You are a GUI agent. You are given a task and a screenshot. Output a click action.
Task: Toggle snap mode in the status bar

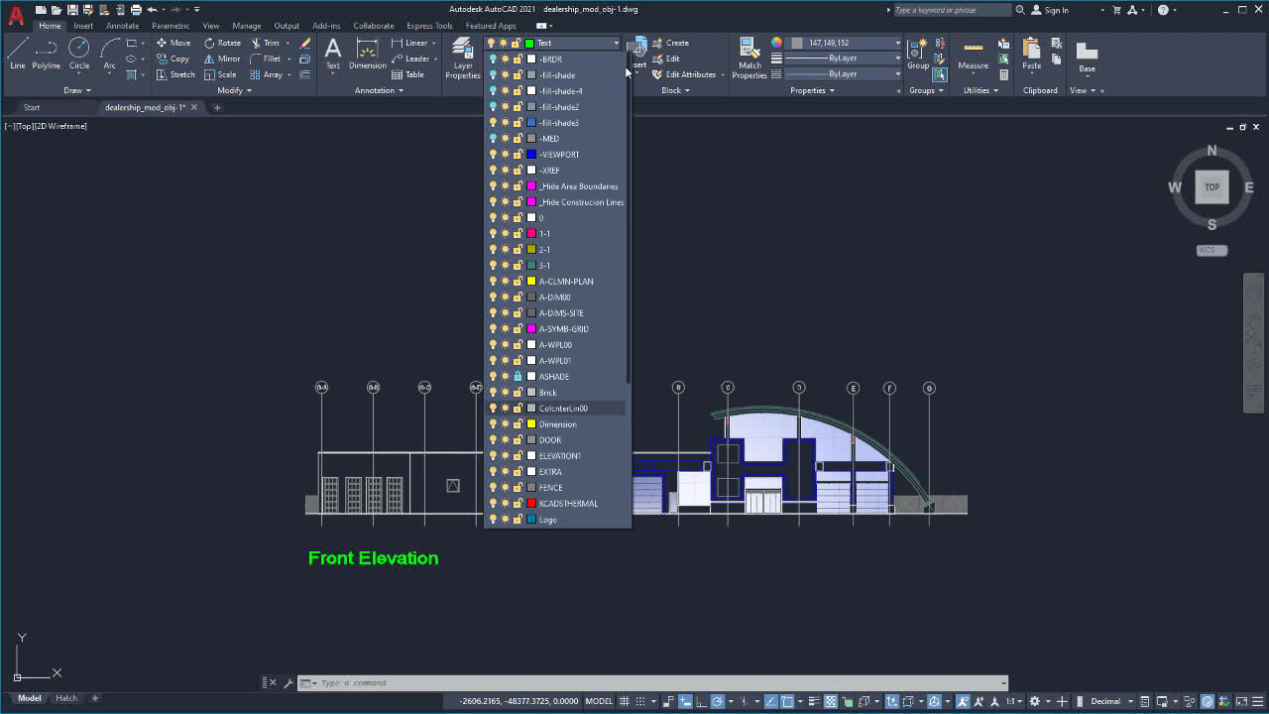642,700
